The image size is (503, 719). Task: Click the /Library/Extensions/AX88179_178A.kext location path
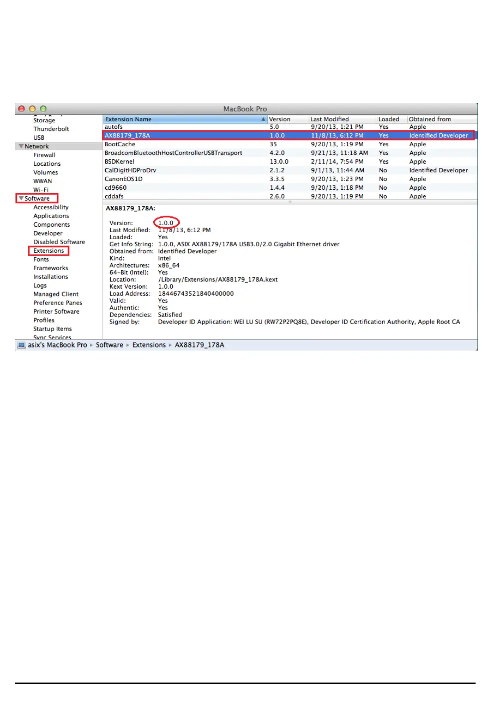(x=218, y=280)
